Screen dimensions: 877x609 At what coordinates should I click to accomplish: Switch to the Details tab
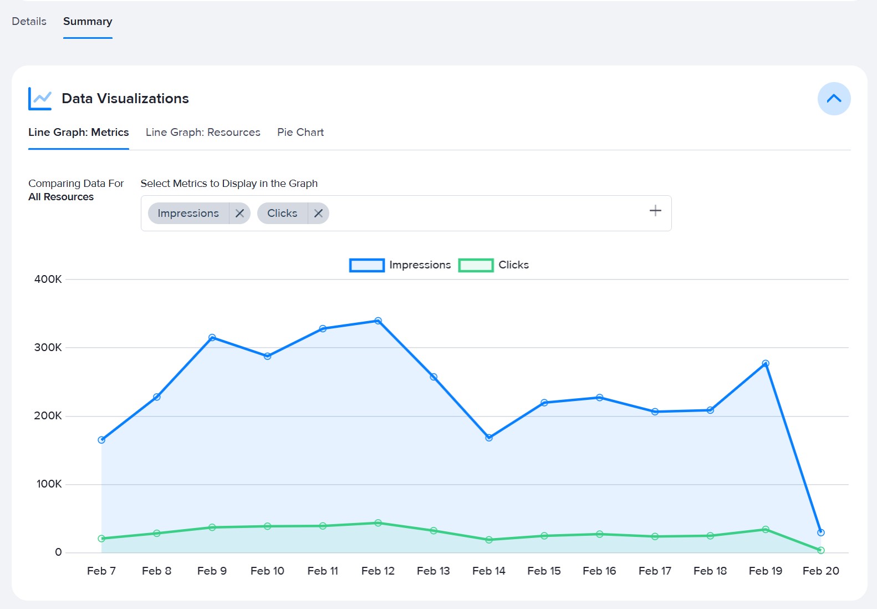click(x=29, y=21)
